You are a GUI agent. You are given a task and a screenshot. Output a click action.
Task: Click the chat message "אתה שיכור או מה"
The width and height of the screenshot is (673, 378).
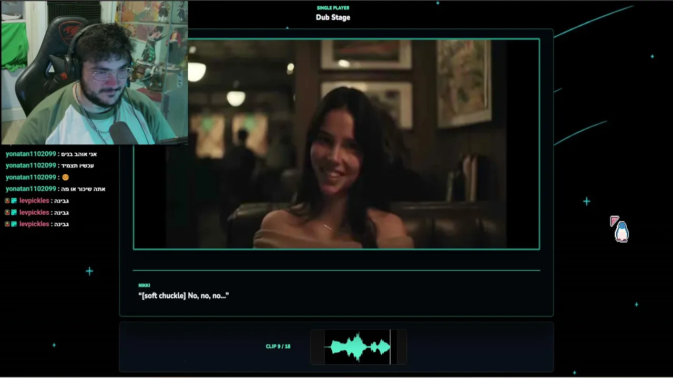84,189
